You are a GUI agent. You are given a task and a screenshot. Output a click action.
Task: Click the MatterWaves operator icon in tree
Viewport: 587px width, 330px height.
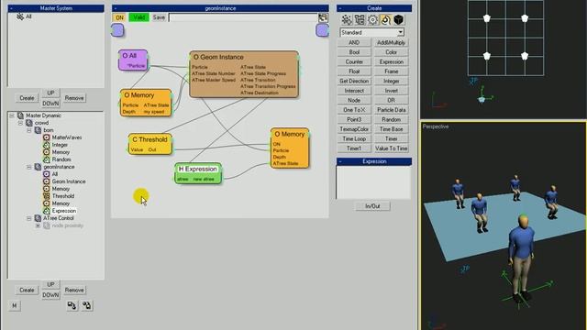(x=47, y=137)
